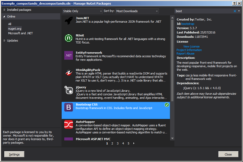Select the jQuery package title
Screen dimensions: 243x162
coord(81,87)
